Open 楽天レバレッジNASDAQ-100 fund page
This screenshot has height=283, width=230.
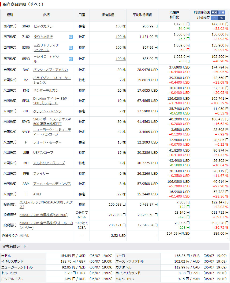point(46,205)
